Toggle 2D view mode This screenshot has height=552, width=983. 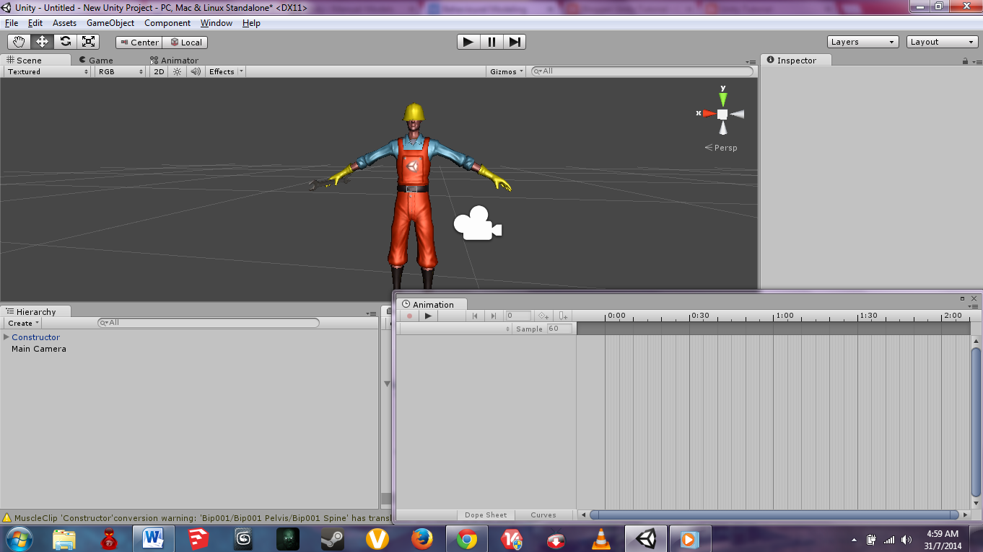coord(158,71)
